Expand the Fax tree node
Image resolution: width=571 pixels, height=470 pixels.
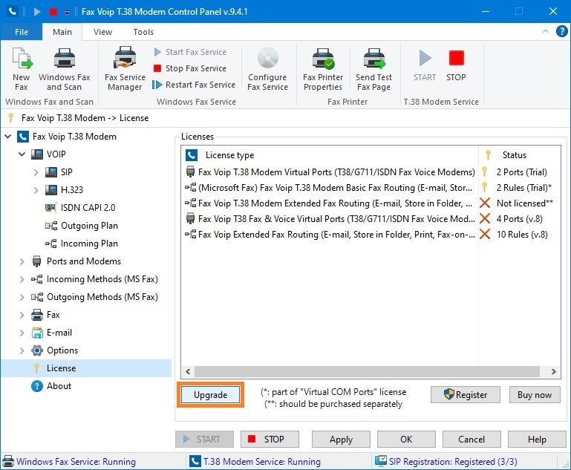(22, 315)
